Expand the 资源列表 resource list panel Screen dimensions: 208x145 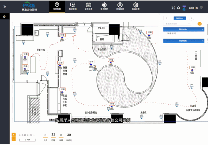[x=184, y=40]
